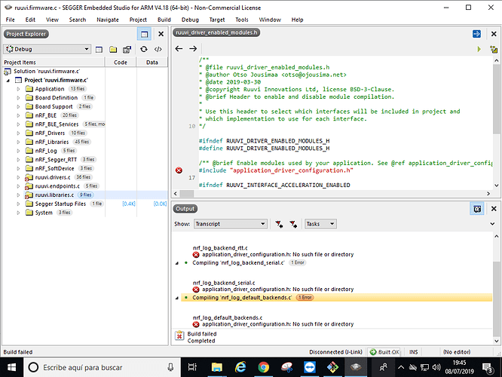
Task: Click the new folder icon in Project Explorer
Action: 113,49
